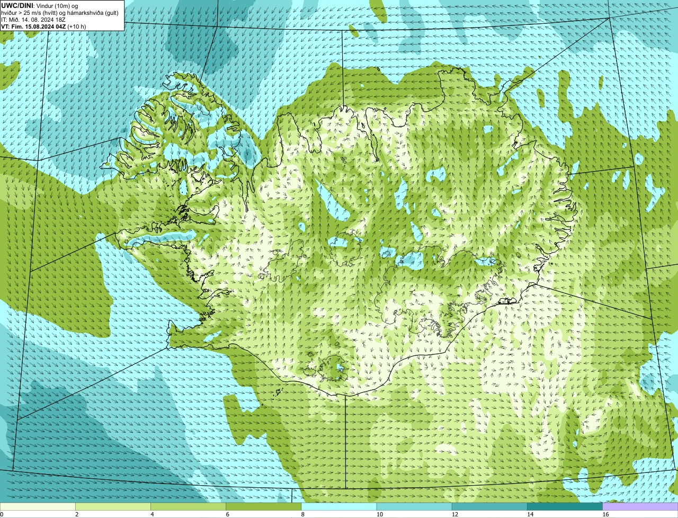678x518 pixels.
Task: Click legend scale label '10'
Action: pos(380,514)
